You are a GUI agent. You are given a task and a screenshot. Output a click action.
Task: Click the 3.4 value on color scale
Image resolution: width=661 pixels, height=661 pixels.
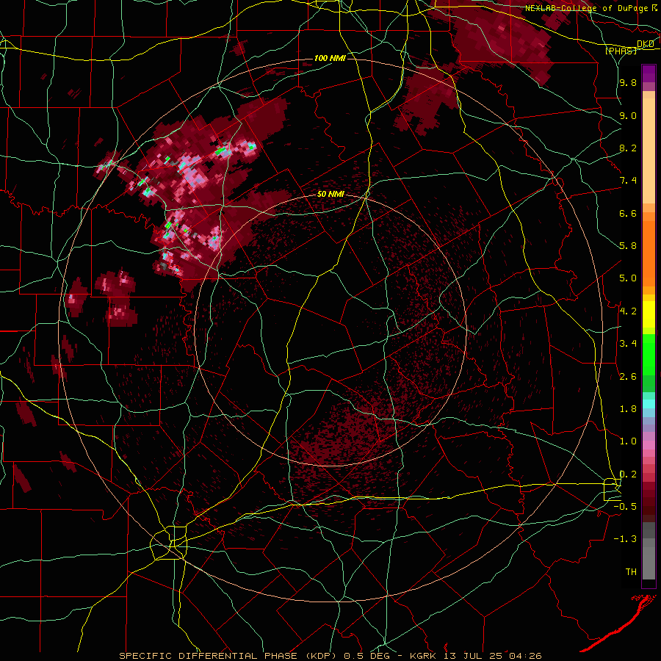tap(628, 344)
